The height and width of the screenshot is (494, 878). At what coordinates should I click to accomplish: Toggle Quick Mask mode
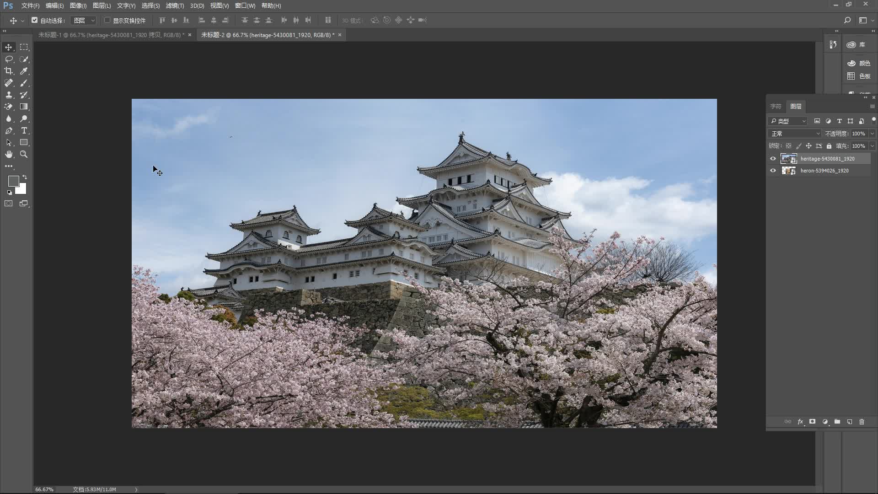(x=9, y=204)
